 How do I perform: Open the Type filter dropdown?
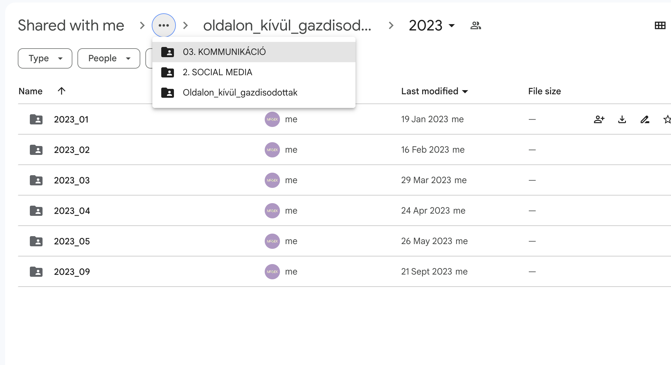click(x=45, y=58)
